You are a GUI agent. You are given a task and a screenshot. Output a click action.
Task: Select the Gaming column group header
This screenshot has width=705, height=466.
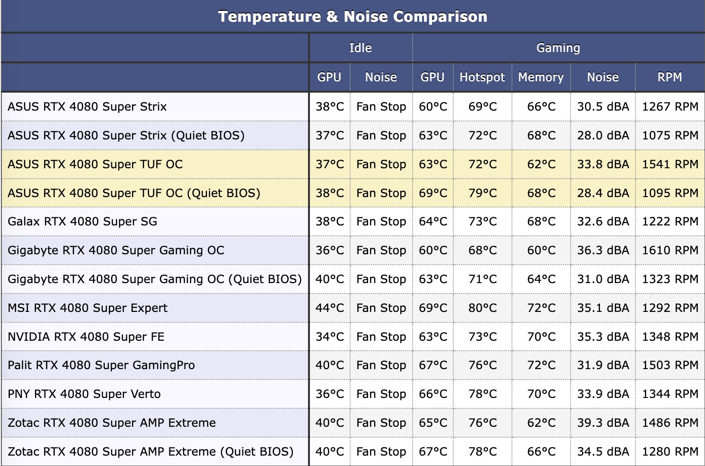558,48
